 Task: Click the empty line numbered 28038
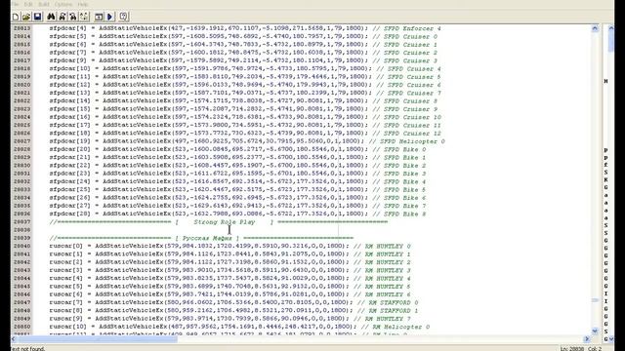click(x=311, y=230)
